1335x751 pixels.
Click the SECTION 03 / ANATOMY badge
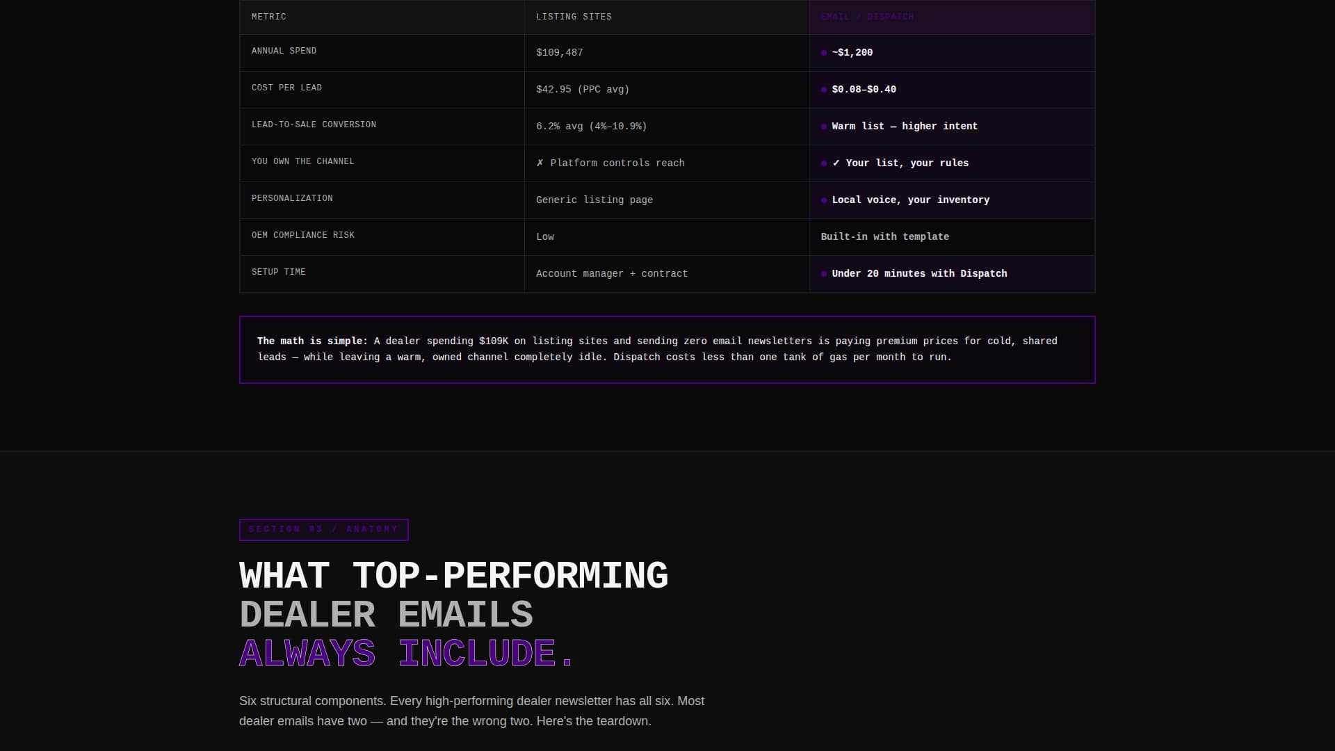[x=323, y=529]
